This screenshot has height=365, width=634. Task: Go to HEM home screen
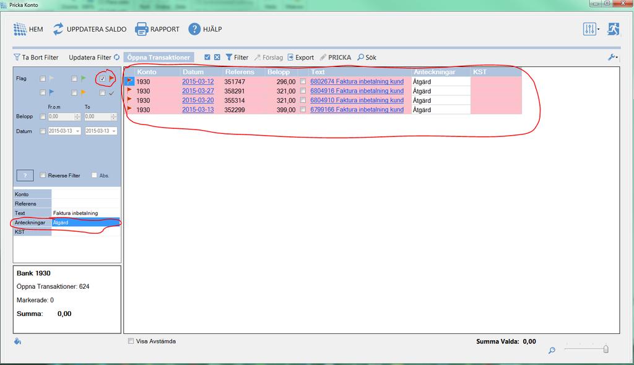coord(28,29)
